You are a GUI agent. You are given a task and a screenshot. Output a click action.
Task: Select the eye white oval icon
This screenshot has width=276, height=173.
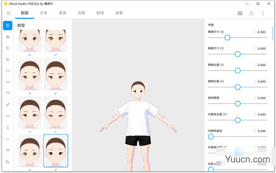pyautogui.click(x=7, y=71)
